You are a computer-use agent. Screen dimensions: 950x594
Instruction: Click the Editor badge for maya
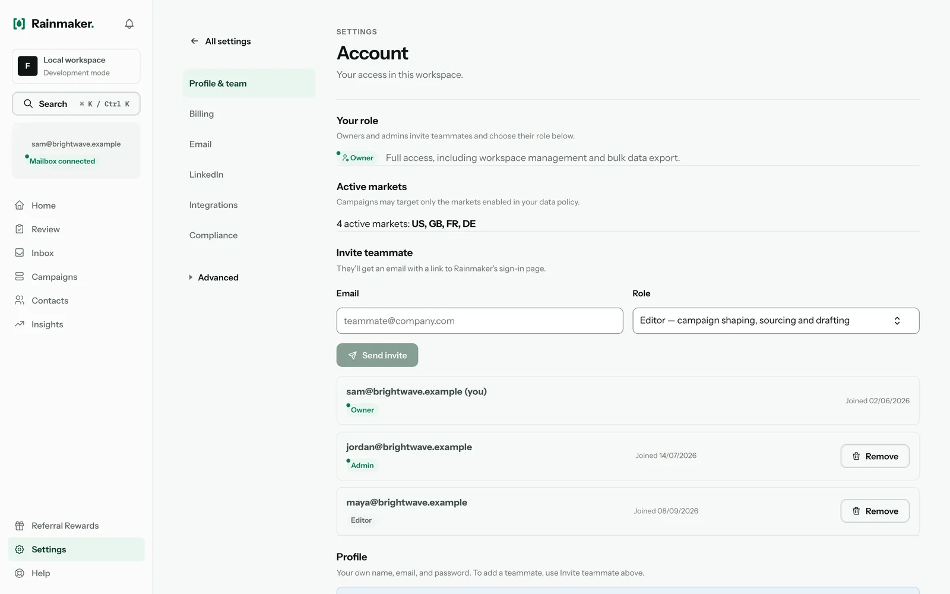pos(361,520)
